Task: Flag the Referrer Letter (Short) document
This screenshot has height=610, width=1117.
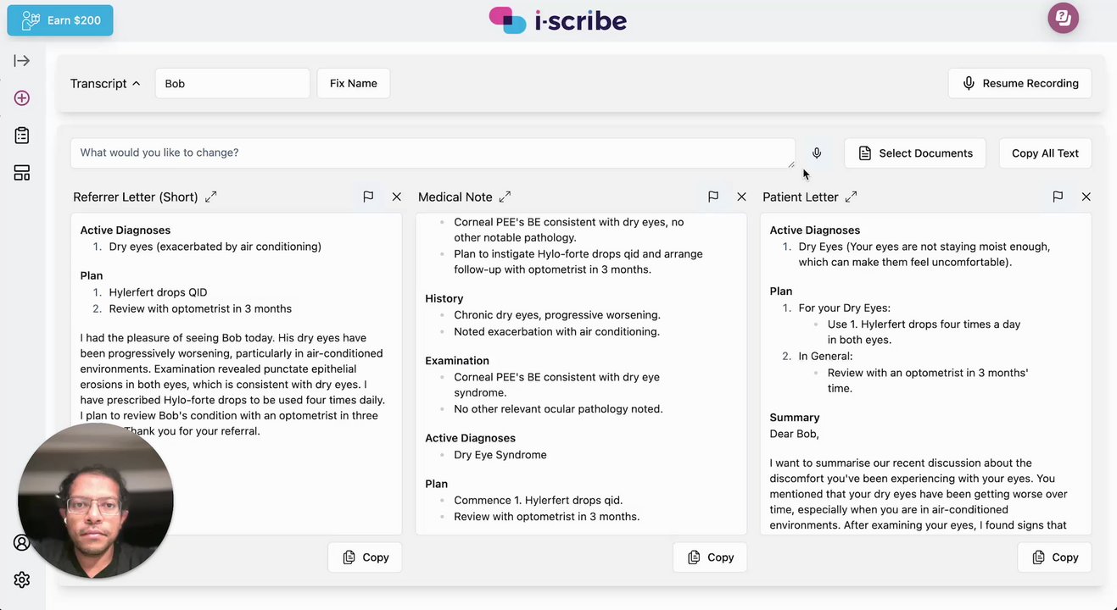Action: coord(368,197)
